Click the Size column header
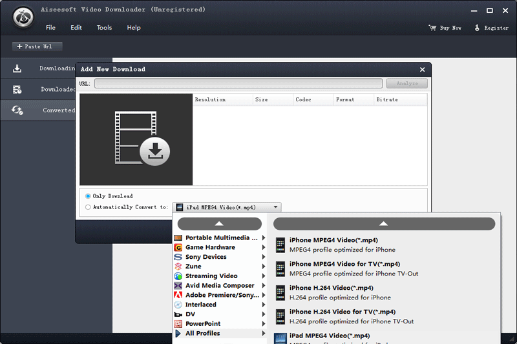 pyautogui.click(x=273, y=99)
